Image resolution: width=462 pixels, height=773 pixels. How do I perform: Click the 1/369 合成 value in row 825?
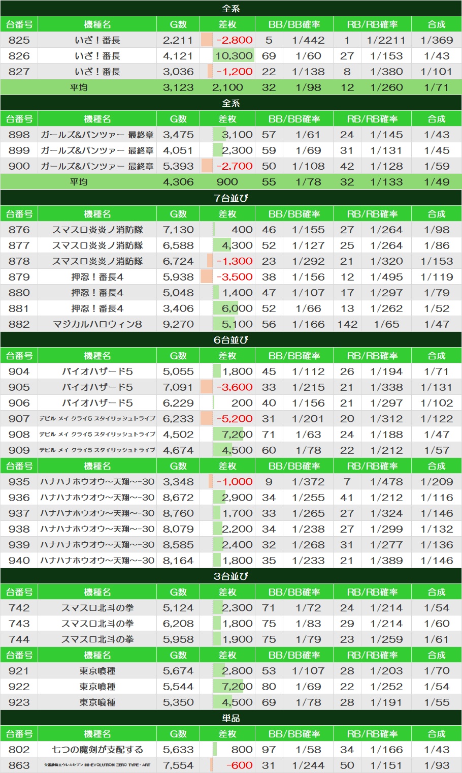point(437,40)
